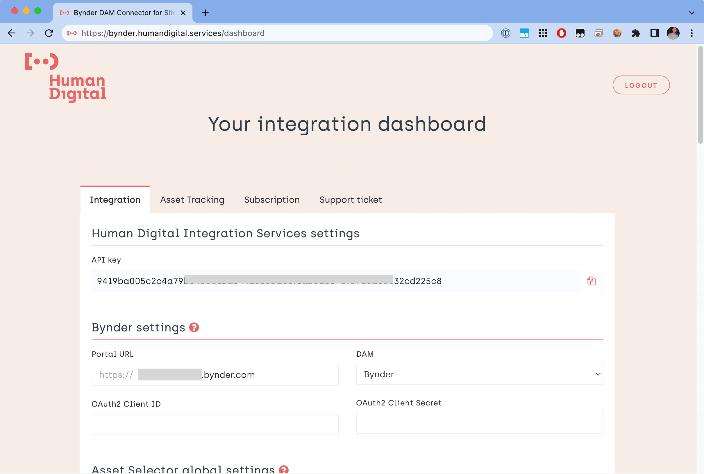
Task: Open the tab search chevron
Action: click(x=692, y=13)
